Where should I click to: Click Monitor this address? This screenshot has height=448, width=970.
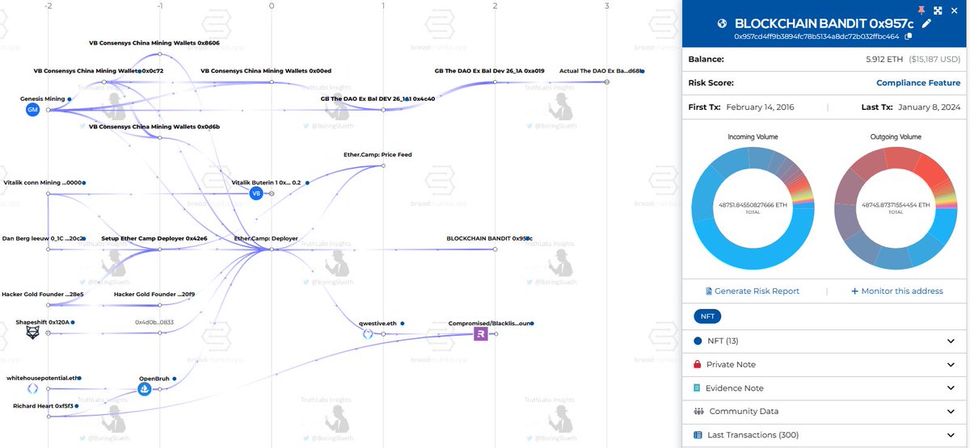tap(896, 291)
